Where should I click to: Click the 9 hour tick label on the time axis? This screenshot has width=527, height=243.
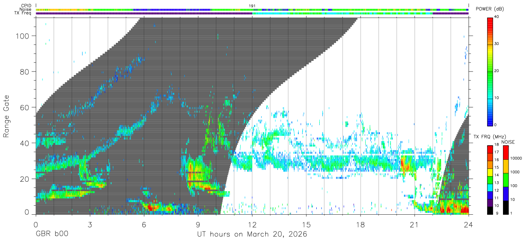pos(198,224)
